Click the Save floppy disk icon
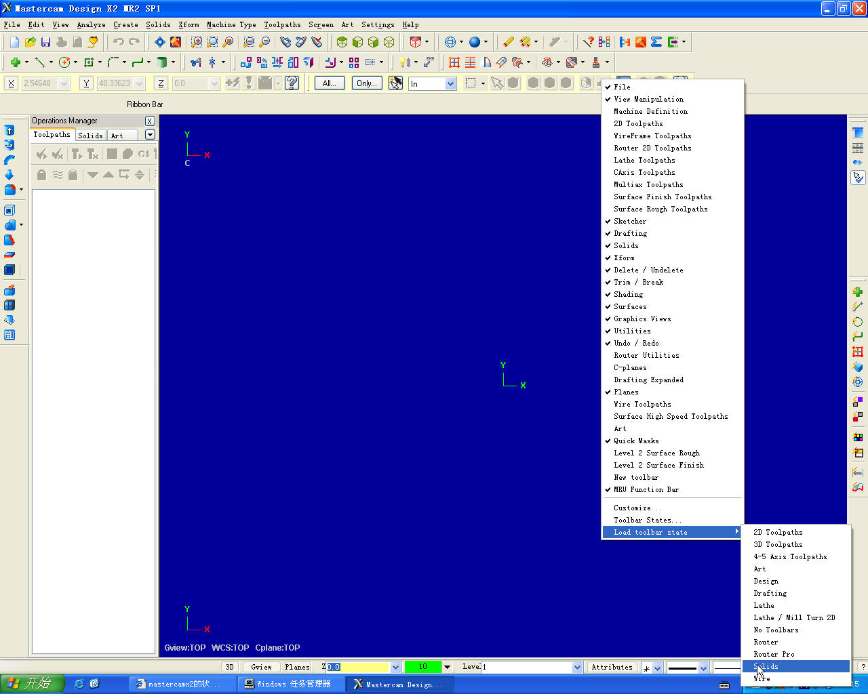This screenshot has height=694, width=868. [45, 42]
